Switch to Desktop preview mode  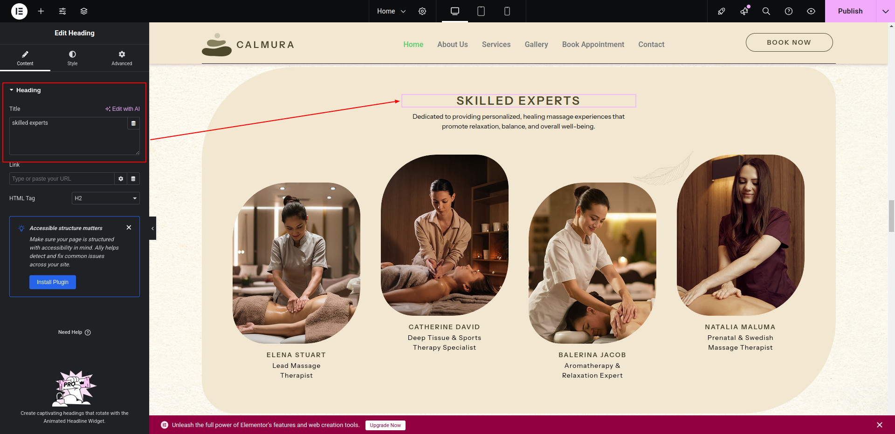pyautogui.click(x=455, y=11)
